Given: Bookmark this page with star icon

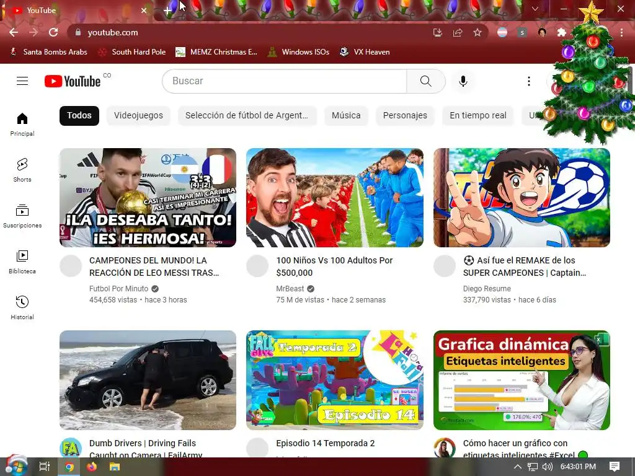Looking at the screenshot, I should click(x=477, y=32).
